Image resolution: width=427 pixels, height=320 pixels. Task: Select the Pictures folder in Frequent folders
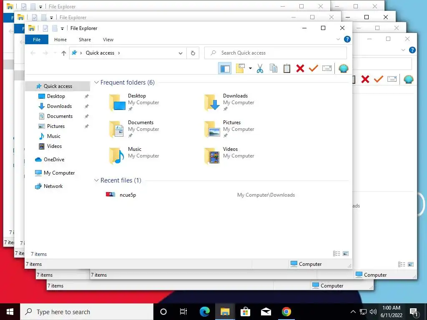tap(229, 129)
